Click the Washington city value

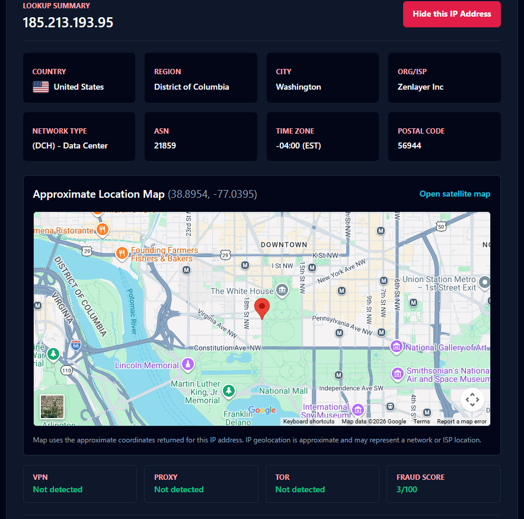[x=298, y=87]
